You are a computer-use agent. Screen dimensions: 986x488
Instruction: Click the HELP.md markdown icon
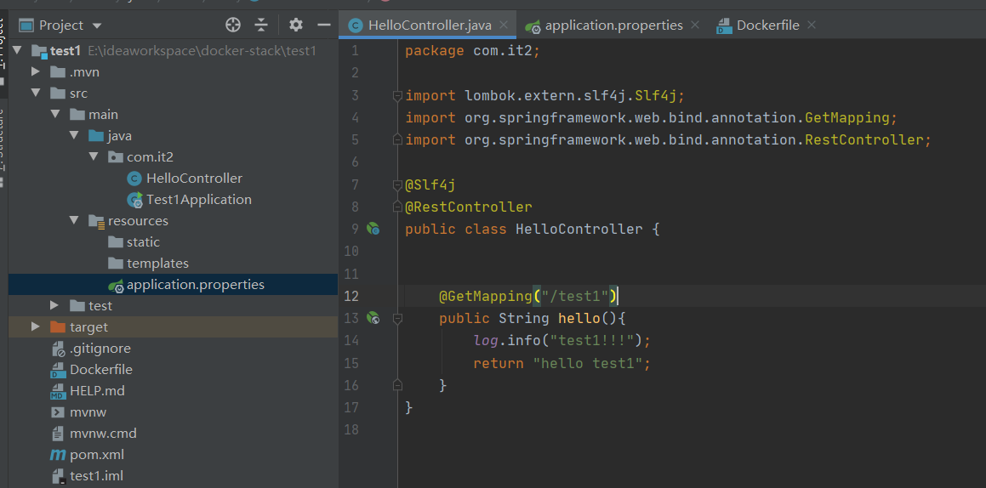[x=58, y=391]
